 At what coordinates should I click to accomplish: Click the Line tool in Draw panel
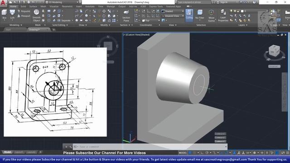pyautogui.click(x=81, y=16)
